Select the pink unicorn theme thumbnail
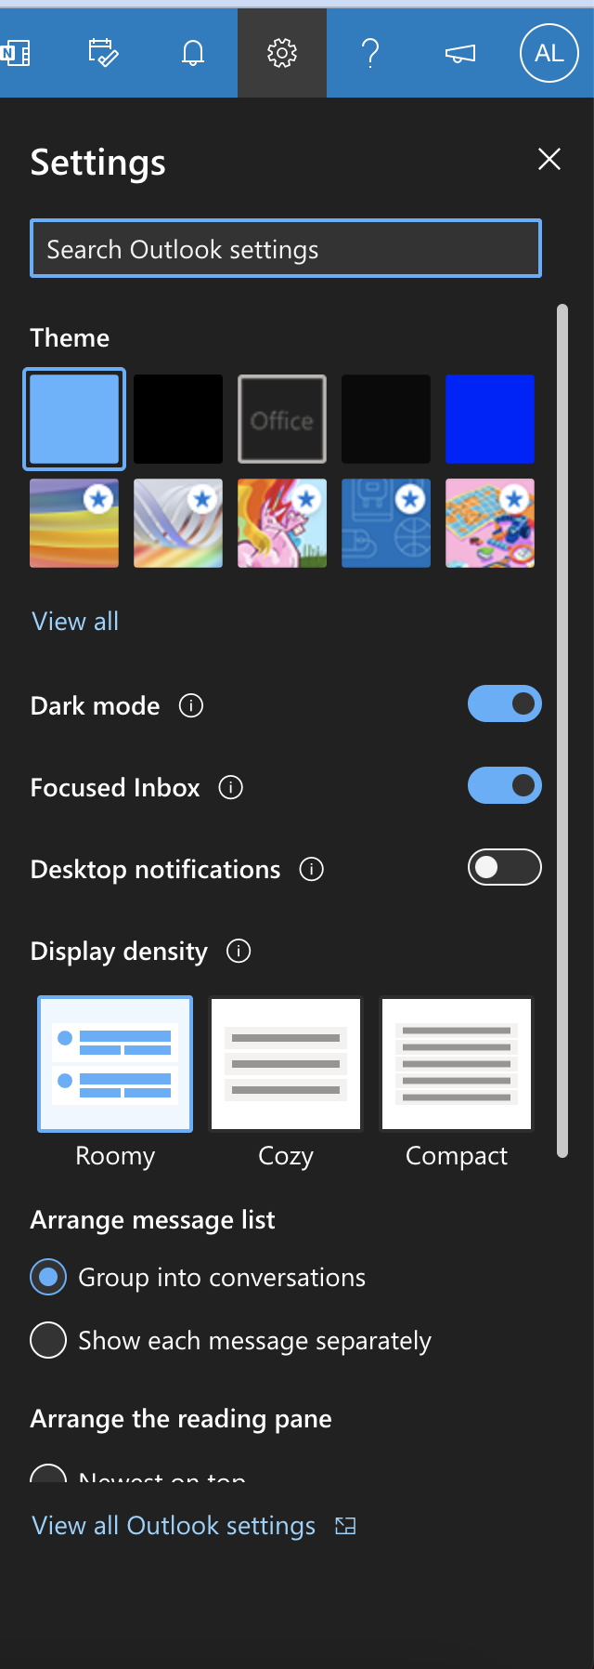The width and height of the screenshot is (594, 1669). [x=282, y=523]
